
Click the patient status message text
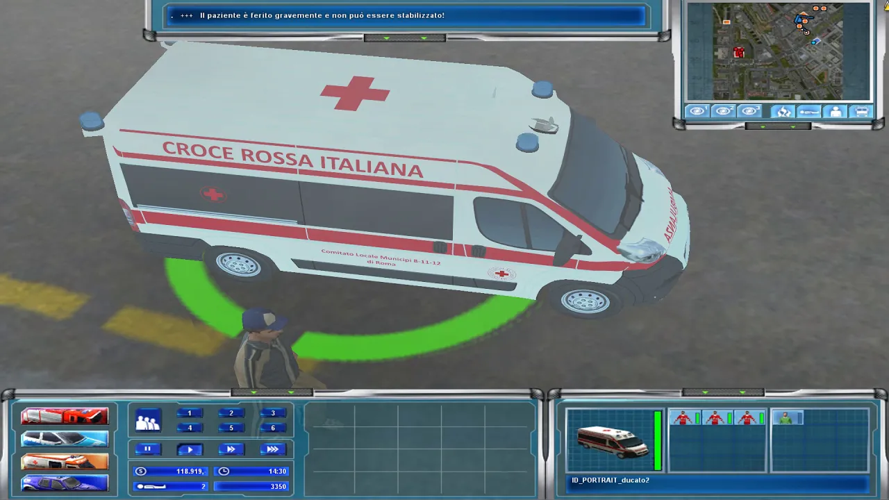(x=322, y=15)
